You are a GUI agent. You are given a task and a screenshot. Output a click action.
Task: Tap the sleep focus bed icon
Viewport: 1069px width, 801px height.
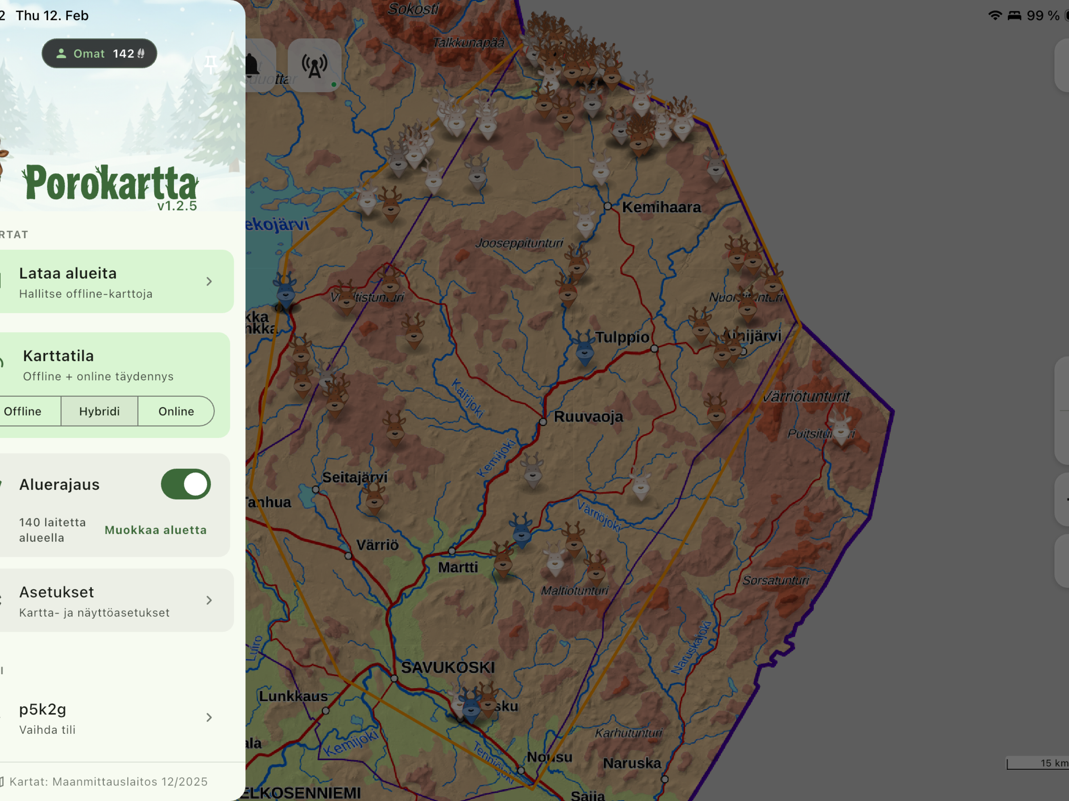[x=1014, y=16]
